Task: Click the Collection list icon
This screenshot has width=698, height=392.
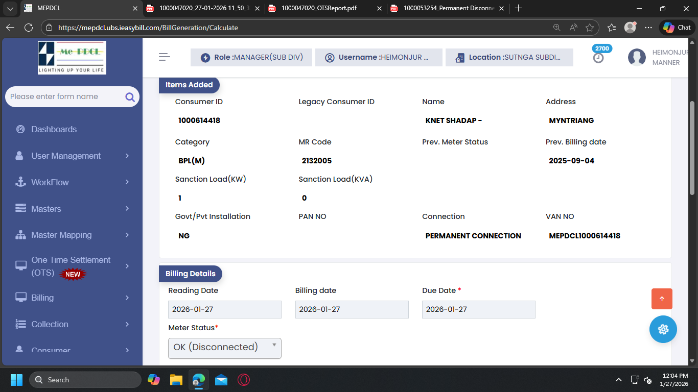Action: click(x=20, y=324)
